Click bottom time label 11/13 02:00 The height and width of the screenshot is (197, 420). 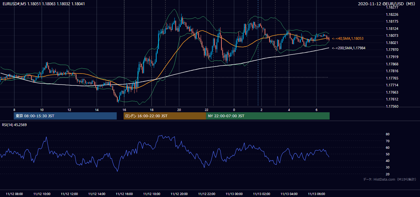point(261,194)
